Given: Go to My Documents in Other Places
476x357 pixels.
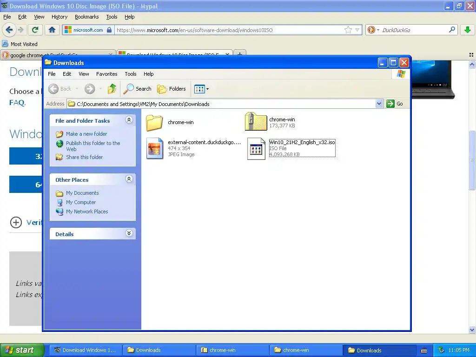Looking at the screenshot, I should [x=82, y=193].
